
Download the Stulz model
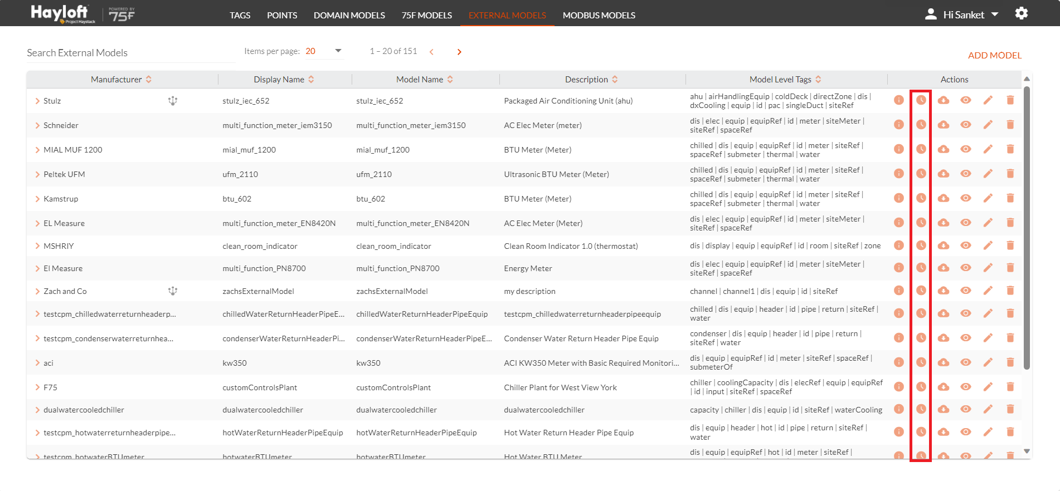(944, 100)
